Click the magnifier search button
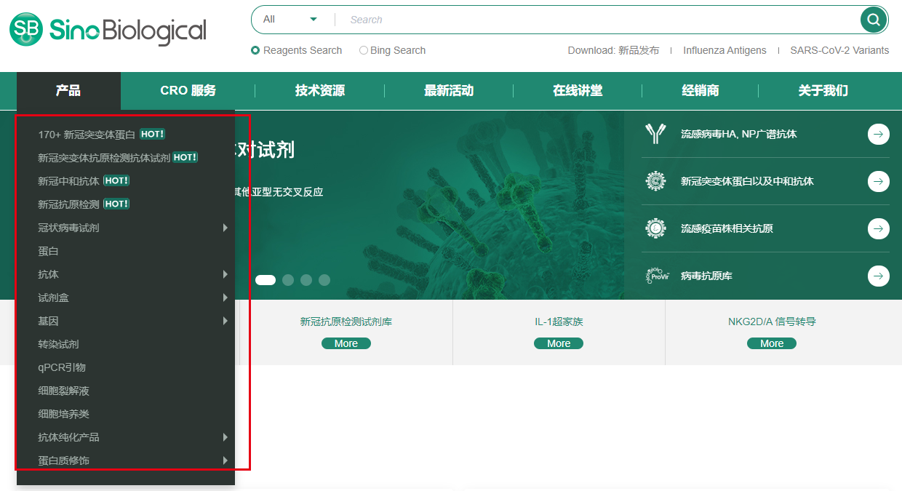 pos(872,20)
